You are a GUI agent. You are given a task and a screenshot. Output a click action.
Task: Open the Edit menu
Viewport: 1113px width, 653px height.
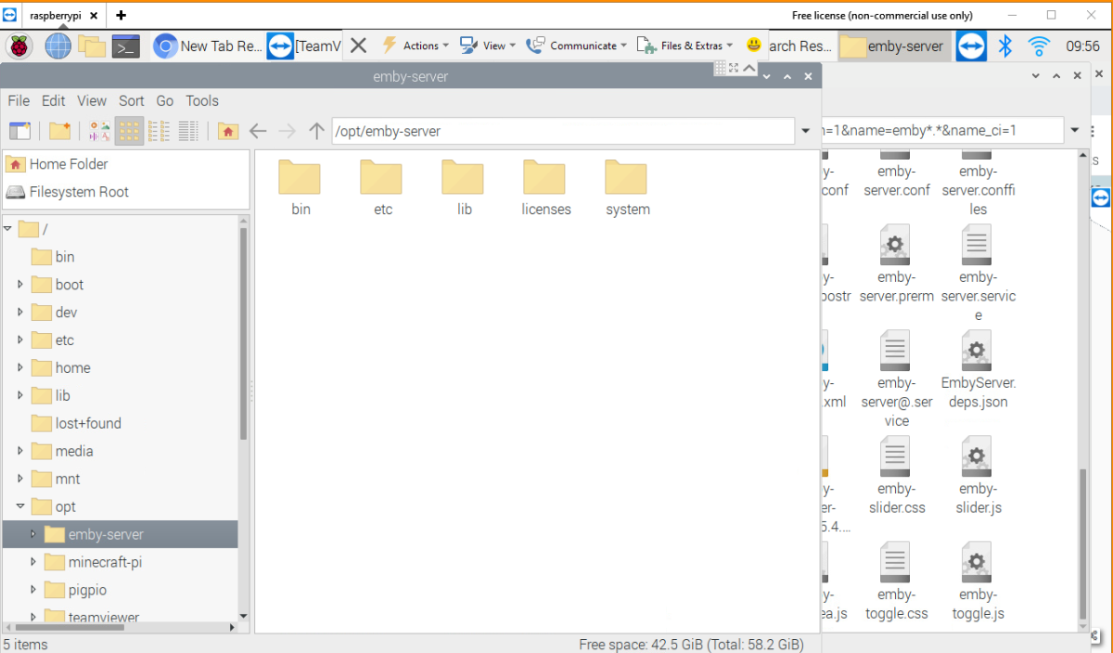[54, 101]
